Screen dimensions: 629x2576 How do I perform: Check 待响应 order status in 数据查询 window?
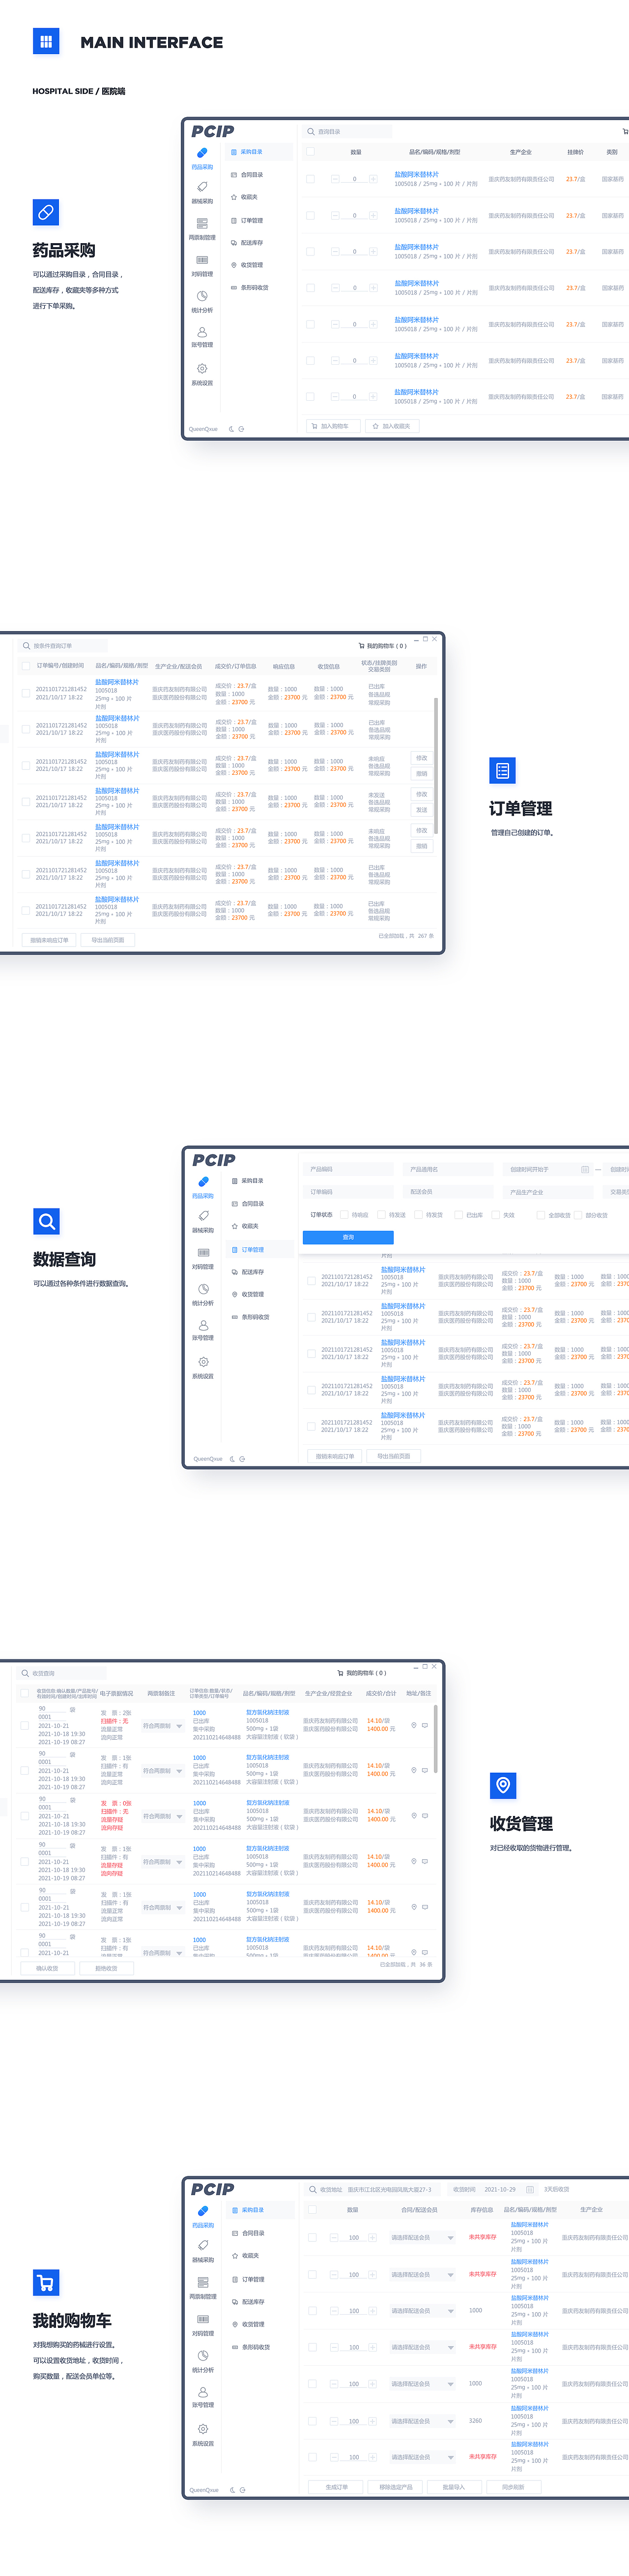point(344,1215)
